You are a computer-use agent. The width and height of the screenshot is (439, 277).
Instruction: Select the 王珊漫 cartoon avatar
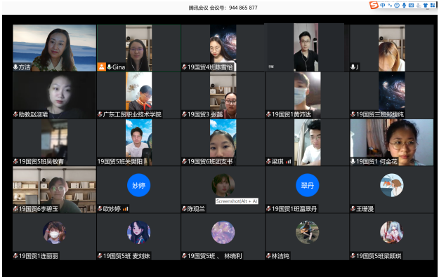point(392,185)
